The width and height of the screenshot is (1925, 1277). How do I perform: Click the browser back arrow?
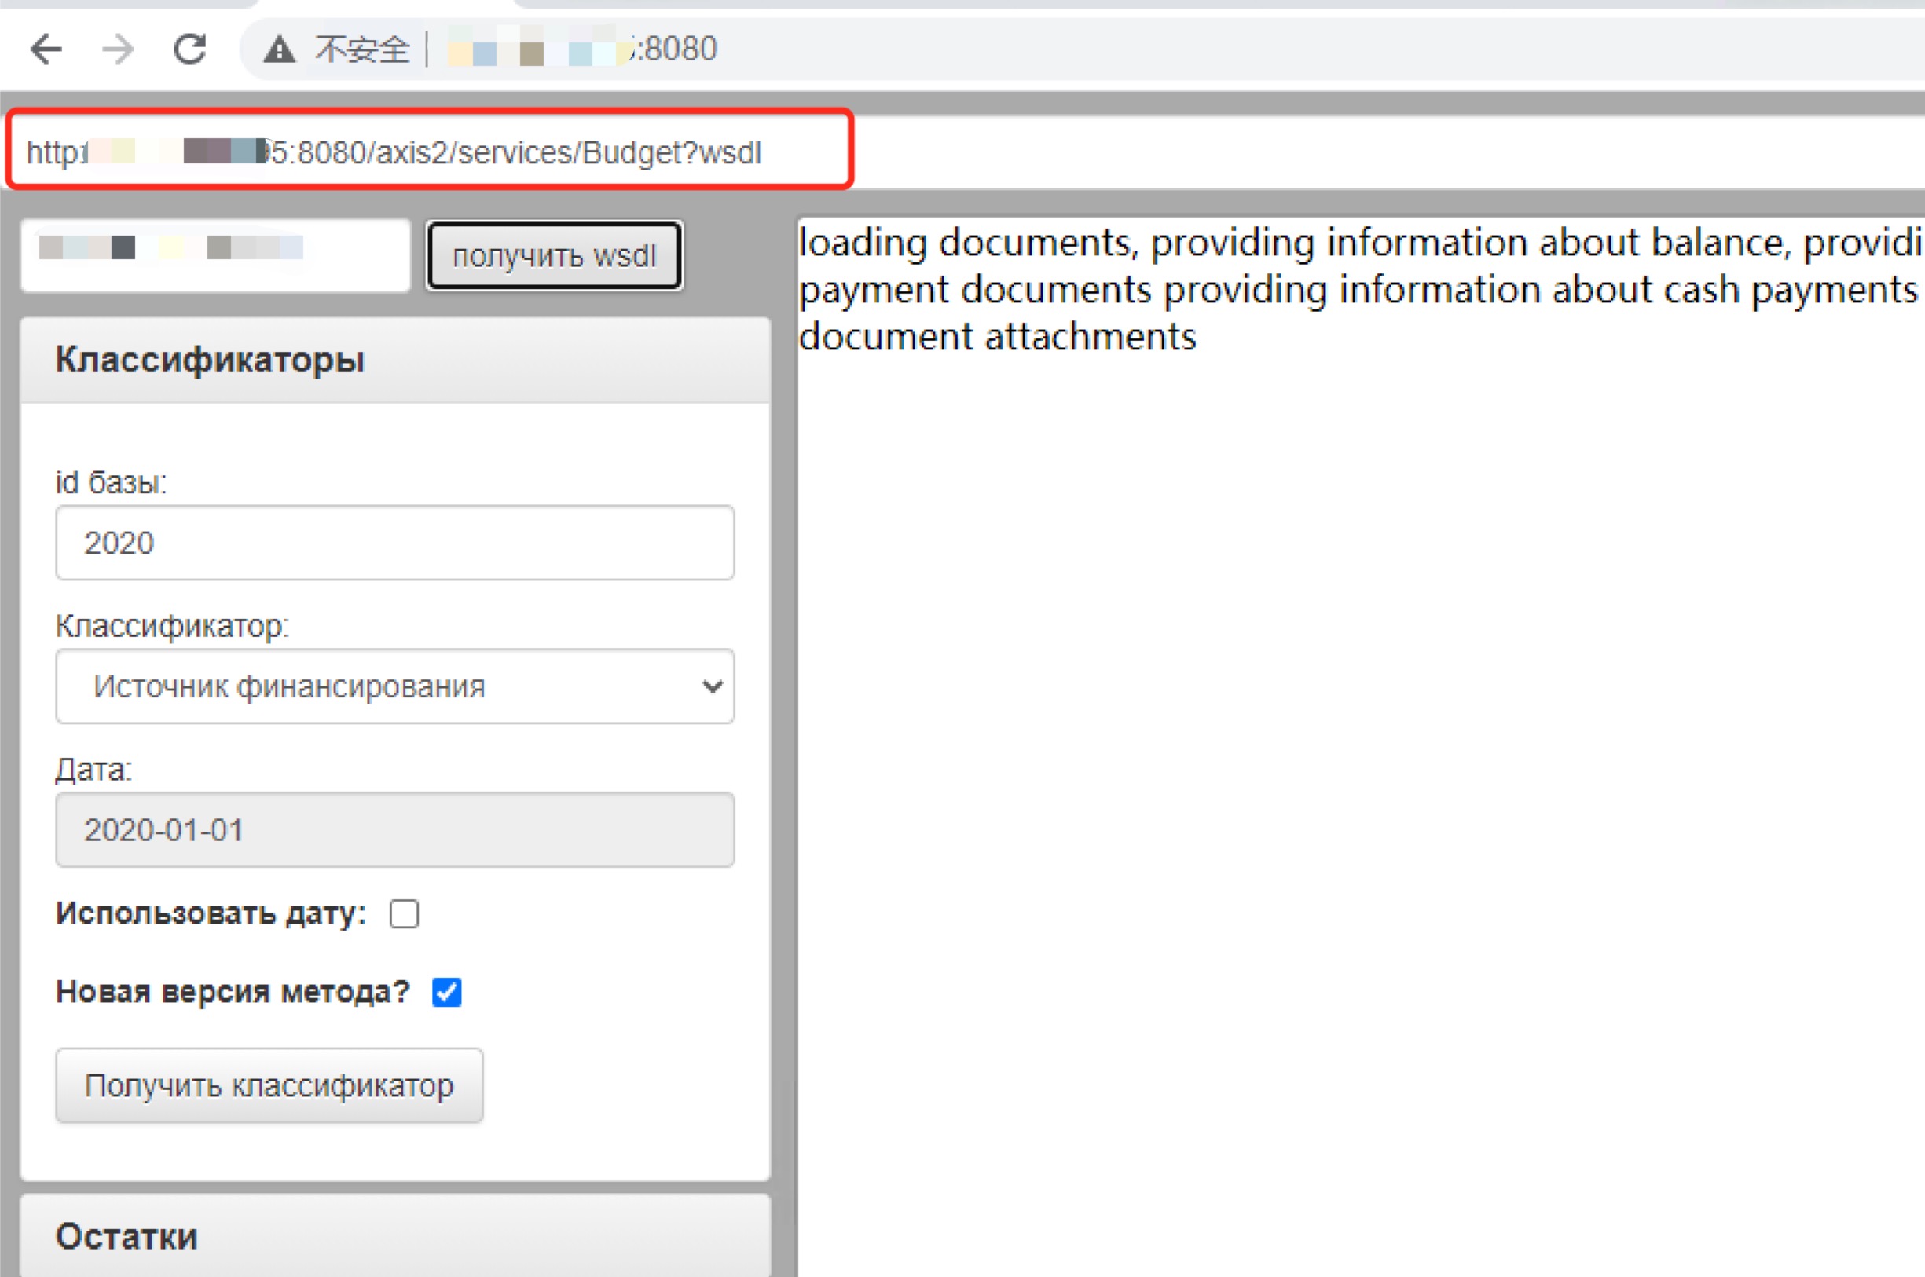(x=46, y=49)
